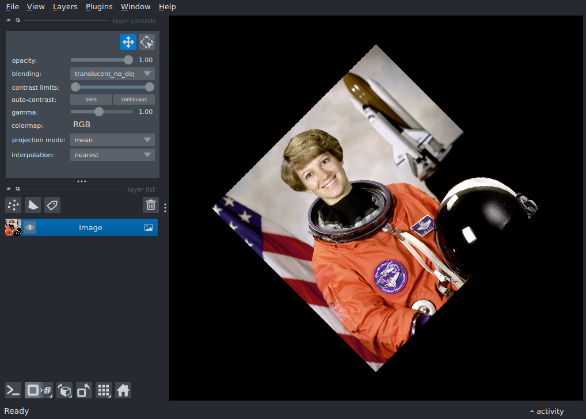Enable continuous auto-contrast
The width and height of the screenshot is (586, 419).
point(134,99)
